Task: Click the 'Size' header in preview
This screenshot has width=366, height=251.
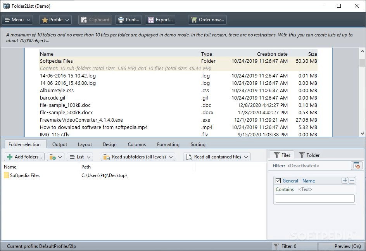Action: 312,54
